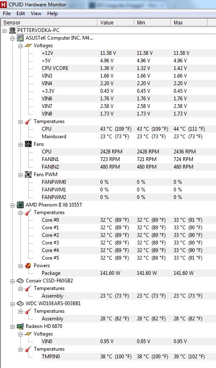Click the fan icon beside Fans PWM

(28, 175)
